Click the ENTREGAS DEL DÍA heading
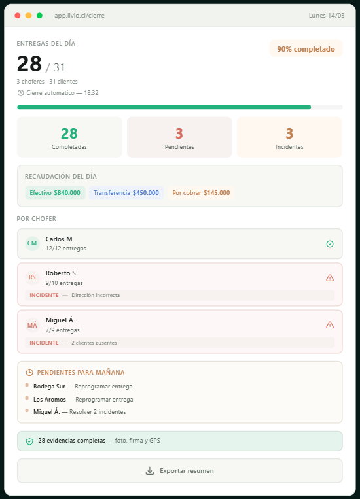Image resolution: width=360 pixels, height=499 pixels. pyautogui.click(x=46, y=44)
